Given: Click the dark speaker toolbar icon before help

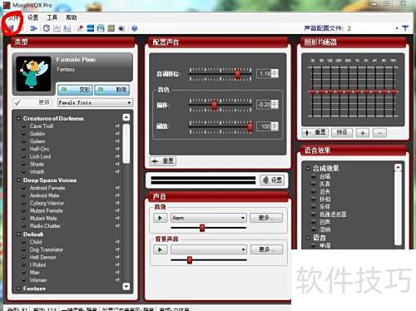Looking at the screenshot, I should tap(121, 28).
